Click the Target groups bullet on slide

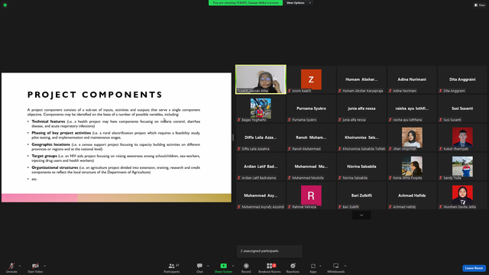[x=114, y=158]
